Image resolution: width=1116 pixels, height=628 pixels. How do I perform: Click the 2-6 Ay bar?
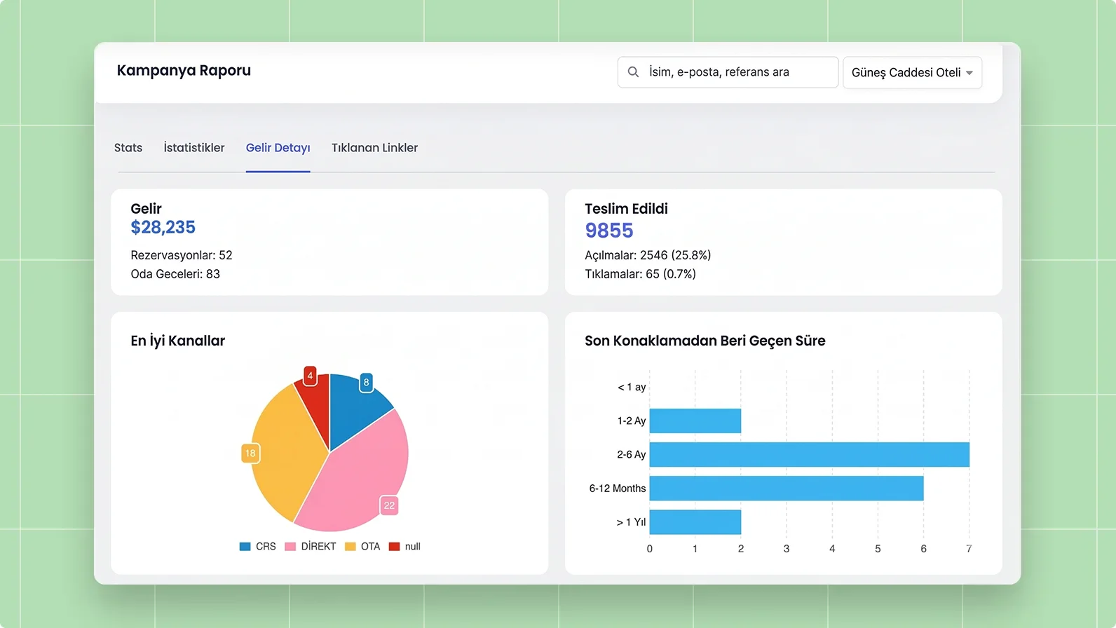[x=809, y=455]
